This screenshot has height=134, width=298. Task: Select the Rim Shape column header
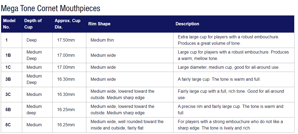(x=99, y=24)
